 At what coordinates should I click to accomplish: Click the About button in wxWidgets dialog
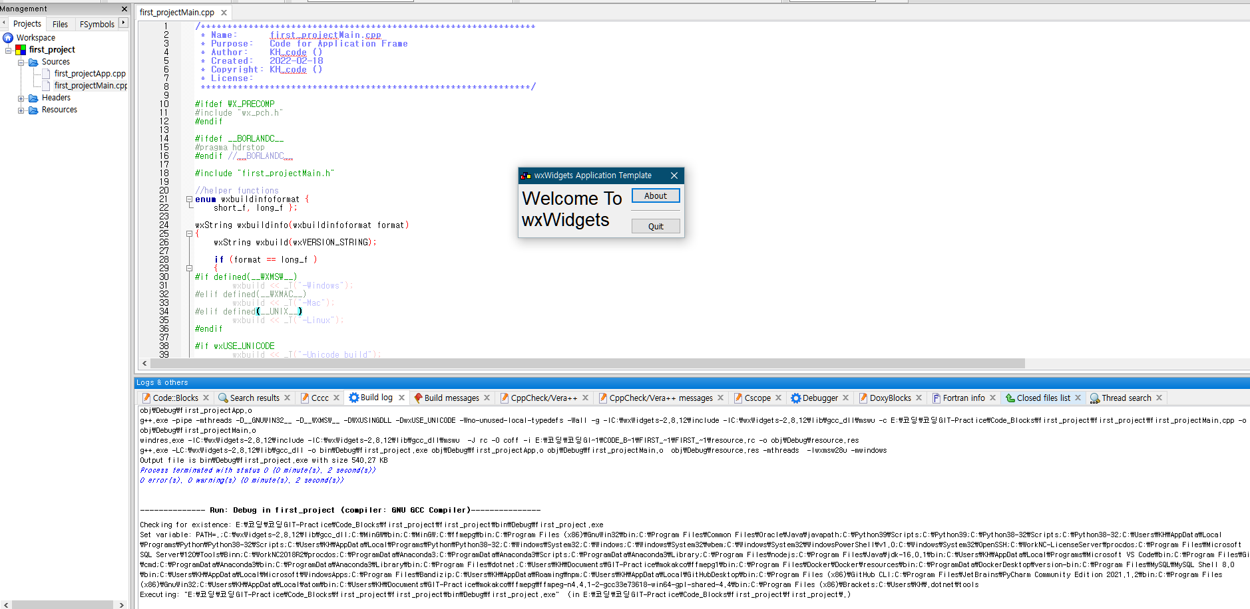[656, 195]
